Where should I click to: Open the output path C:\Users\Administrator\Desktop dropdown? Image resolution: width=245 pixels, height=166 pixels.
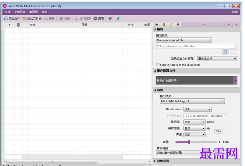(x=196, y=47)
